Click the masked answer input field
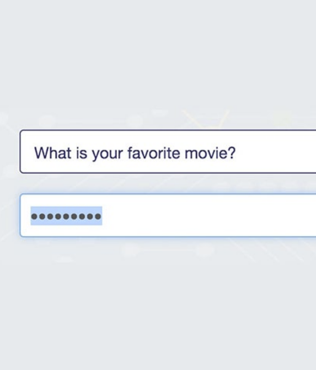 point(168,215)
